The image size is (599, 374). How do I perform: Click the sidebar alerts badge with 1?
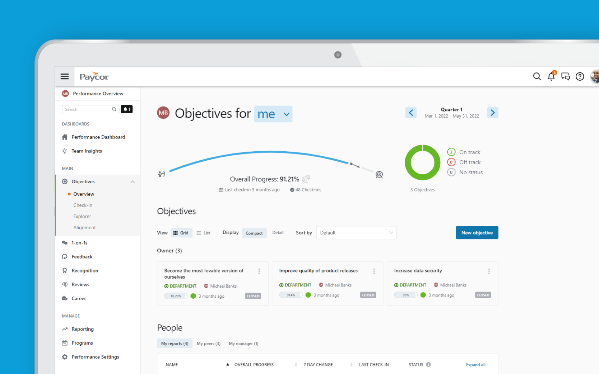pyautogui.click(x=126, y=109)
